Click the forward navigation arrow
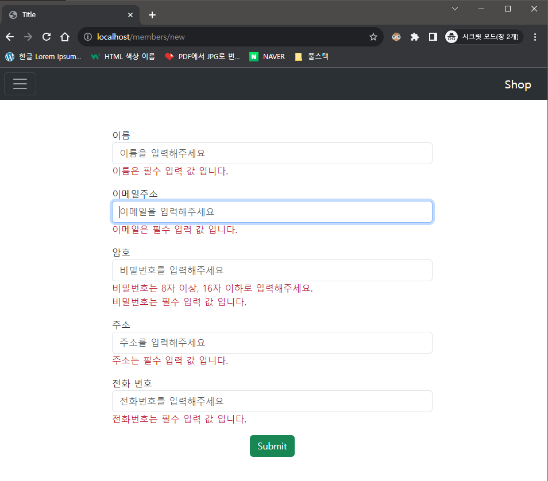The height and width of the screenshot is (481, 548). 28,37
